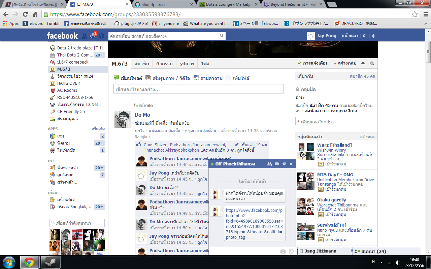Open the Jang Jittimann chat tab
The width and height of the screenshot is (431, 269).
click(x=324, y=251)
